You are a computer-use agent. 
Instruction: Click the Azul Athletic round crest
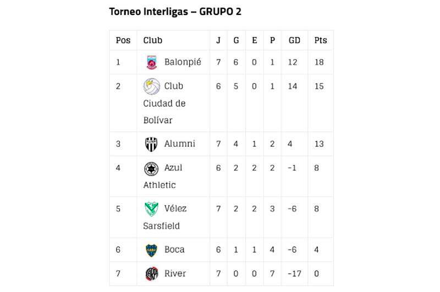152,168
